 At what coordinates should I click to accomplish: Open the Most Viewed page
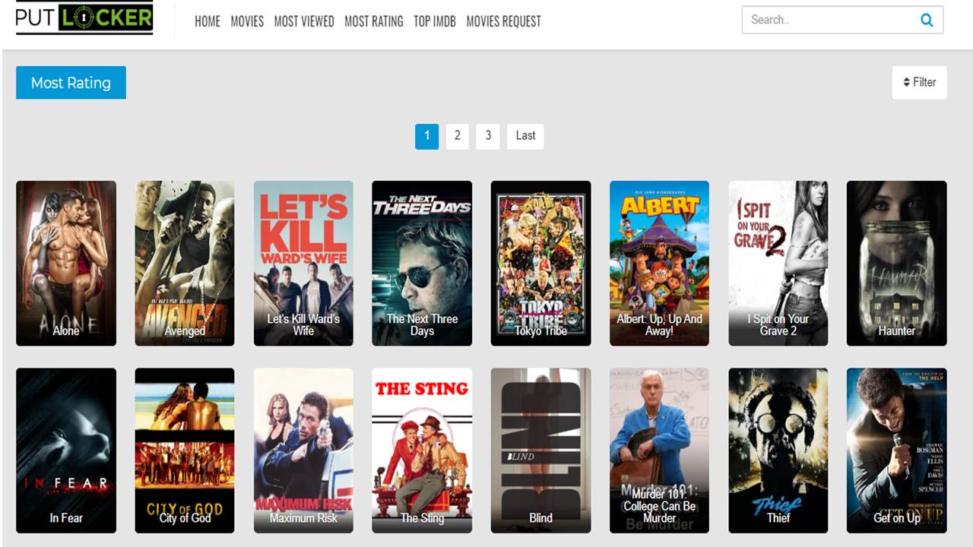pyautogui.click(x=304, y=21)
